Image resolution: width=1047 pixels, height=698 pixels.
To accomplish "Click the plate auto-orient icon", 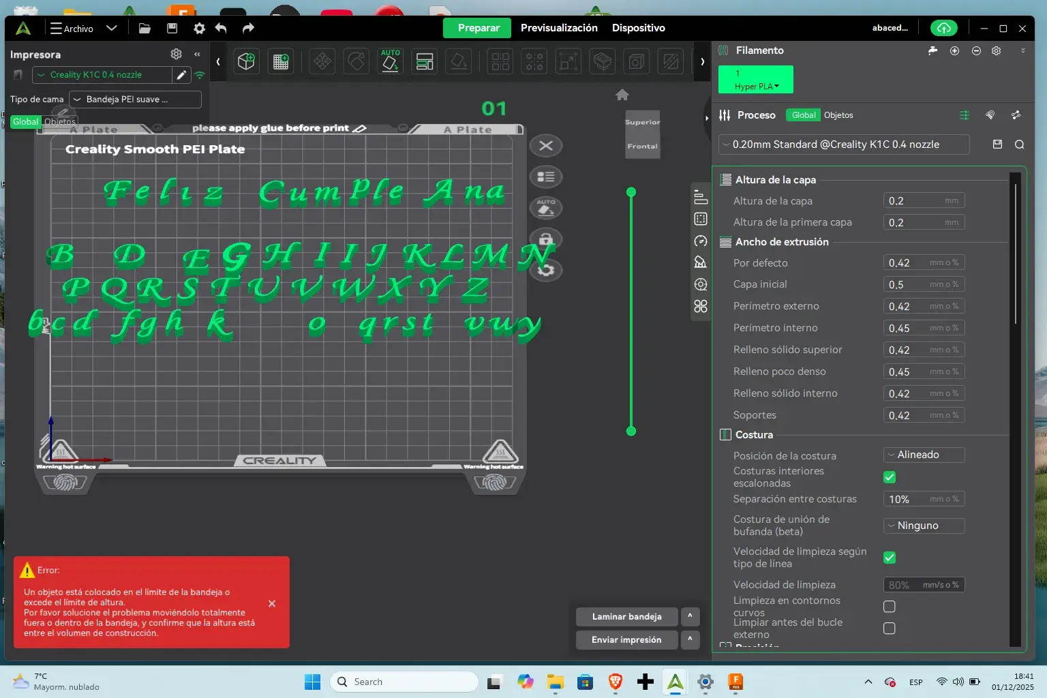I will pyautogui.click(x=546, y=207).
